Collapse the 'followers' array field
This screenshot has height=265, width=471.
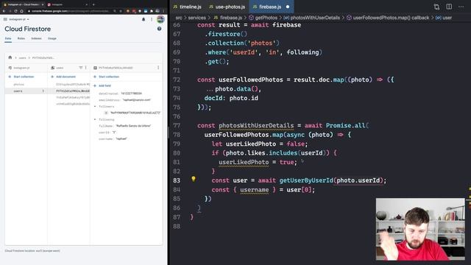coord(95,106)
